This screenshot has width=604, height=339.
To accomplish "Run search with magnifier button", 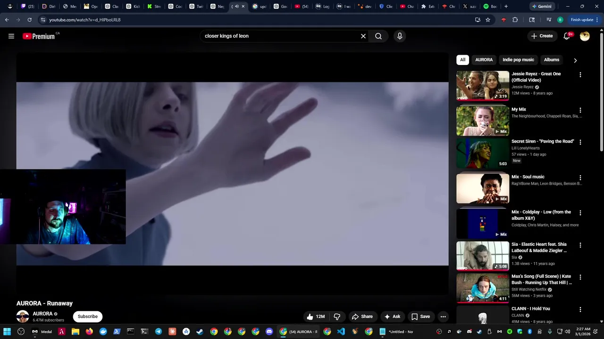I will 378,36.
